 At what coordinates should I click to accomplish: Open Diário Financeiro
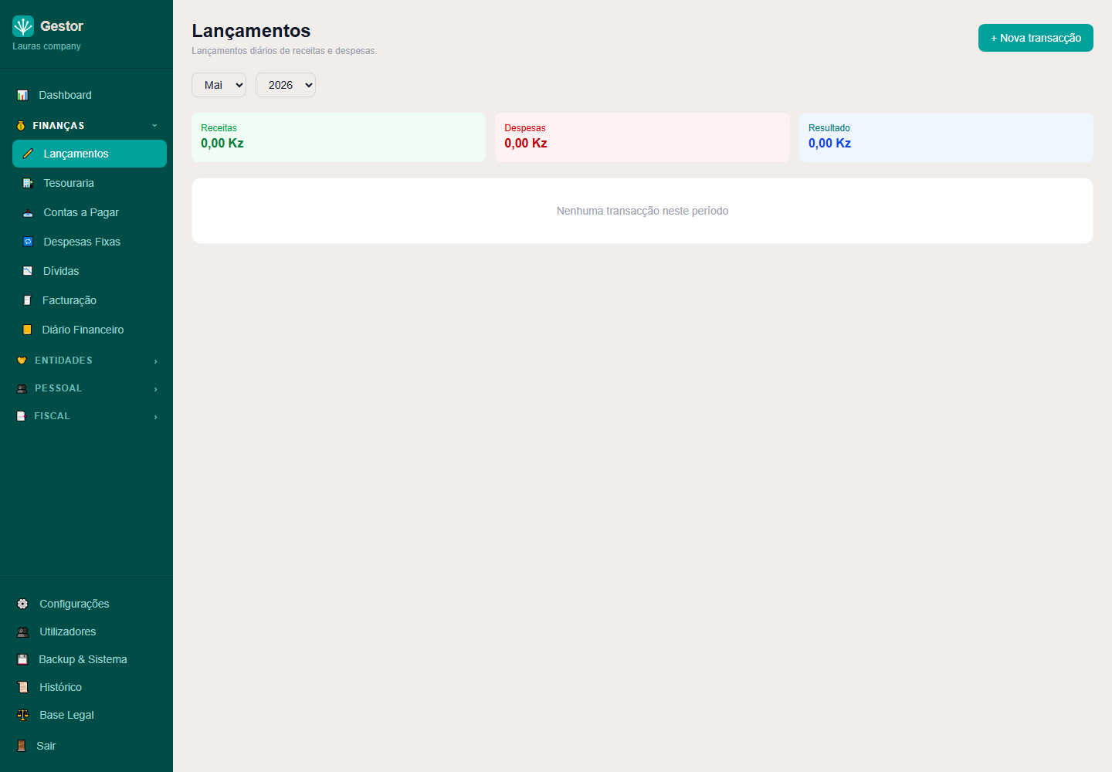90,330
